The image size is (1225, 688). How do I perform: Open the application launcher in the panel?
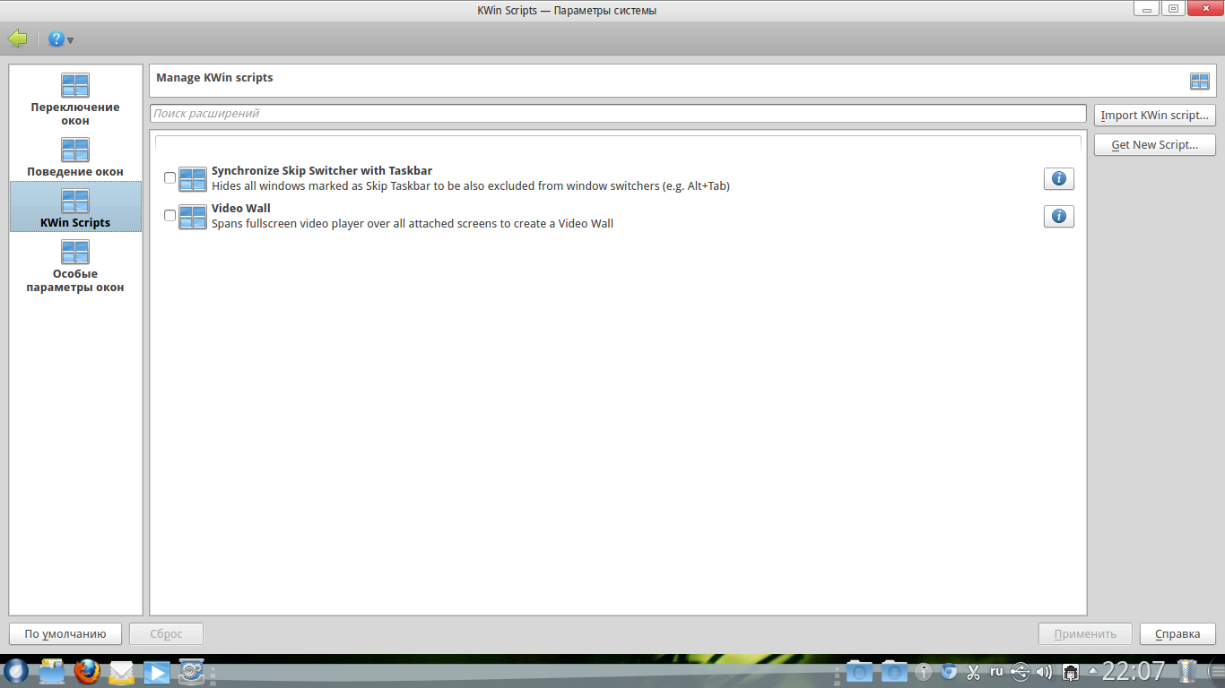point(16,671)
